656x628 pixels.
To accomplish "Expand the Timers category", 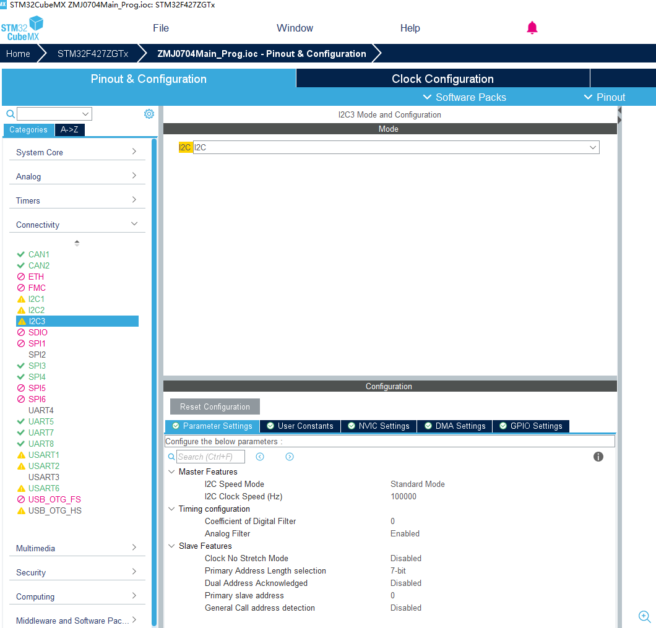I will 77,200.
